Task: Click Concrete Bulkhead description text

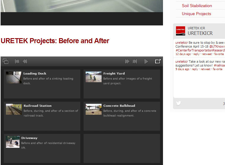Action: click(130, 113)
